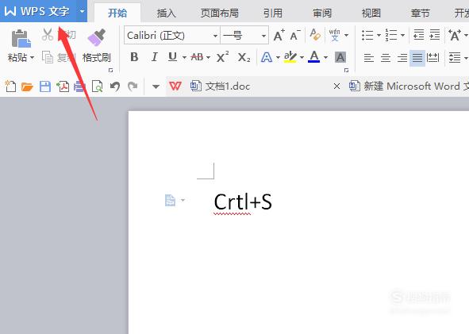
Task: Select the Format Painter brush
Action: (96, 37)
